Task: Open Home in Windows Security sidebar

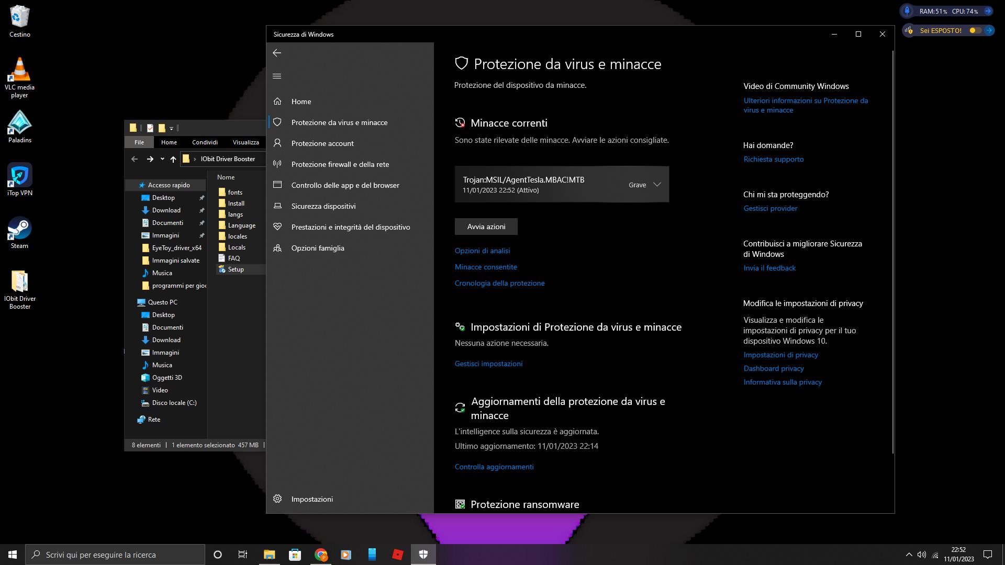Action: click(x=301, y=101)
